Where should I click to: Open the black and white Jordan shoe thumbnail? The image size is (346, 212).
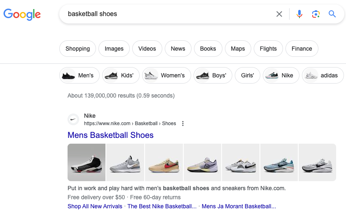tap(86, 162)
